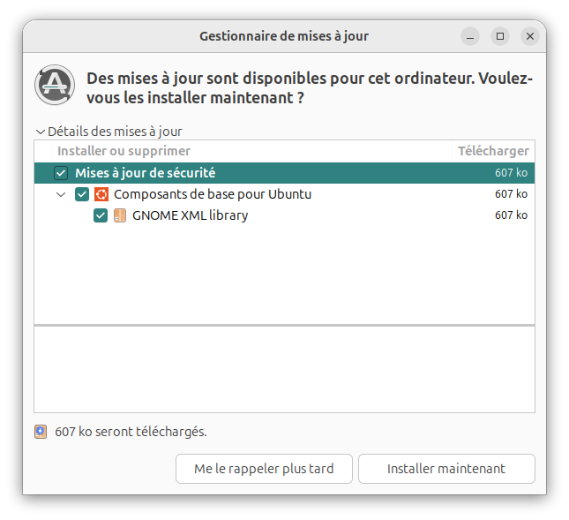Click the 607 ko size of GNOME XML library

(511, 215)
